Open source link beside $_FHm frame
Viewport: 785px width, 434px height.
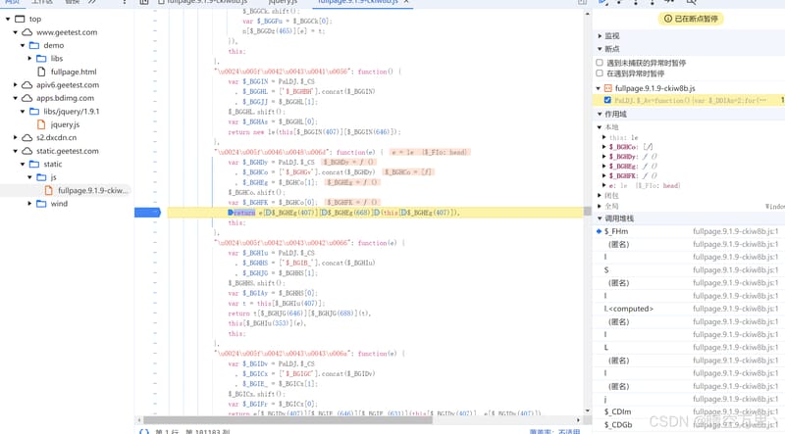(735, 231)
